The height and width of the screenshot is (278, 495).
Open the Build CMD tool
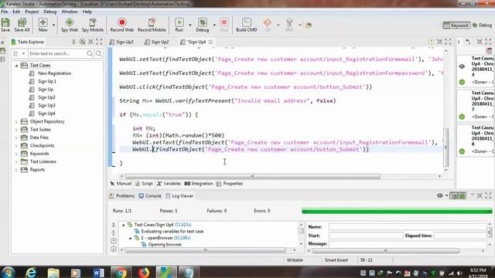[x=246, y=25]
